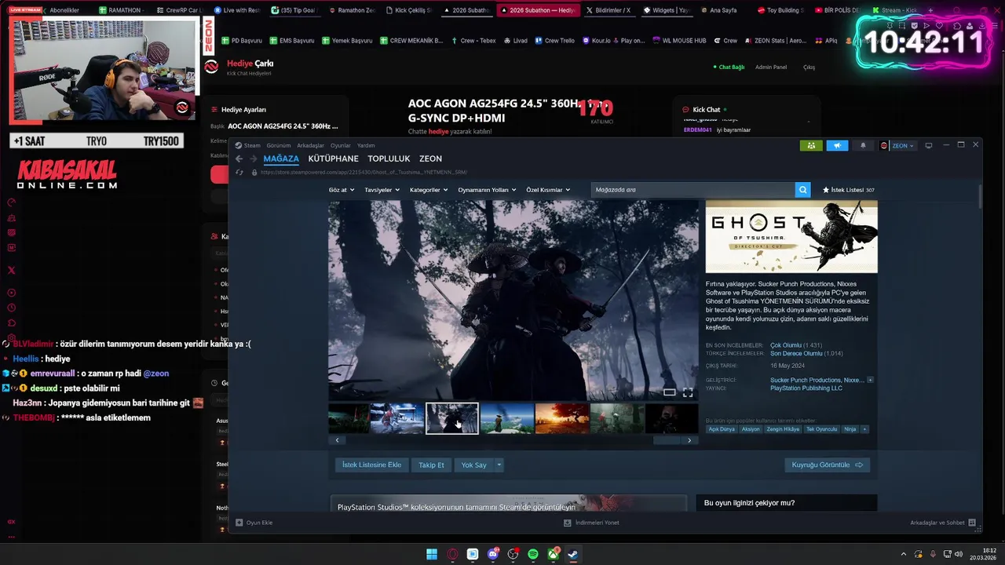Switch to the TOPLULUK tab

click(x=389, y=159)
